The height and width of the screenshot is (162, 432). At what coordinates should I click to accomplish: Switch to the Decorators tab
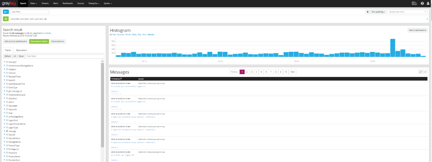tap(22, 50)
